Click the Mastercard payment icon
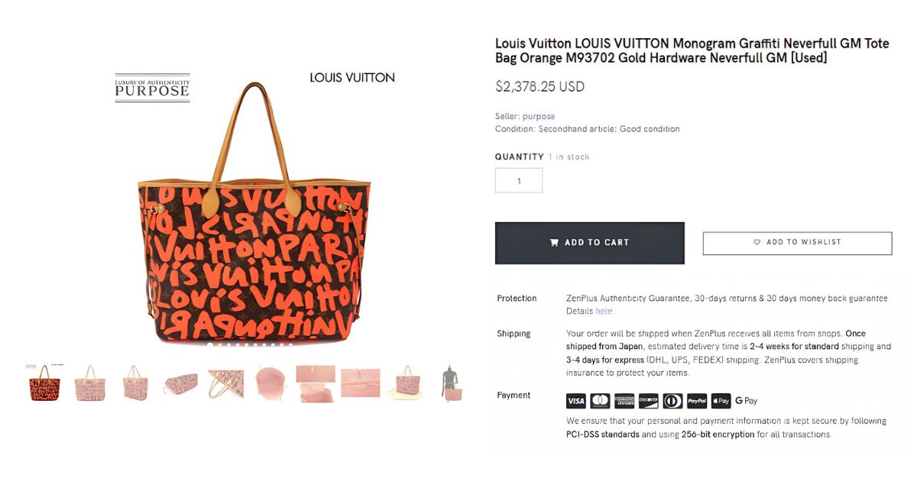The width and height of the screenshot is (917, 481). coord(600,401)
